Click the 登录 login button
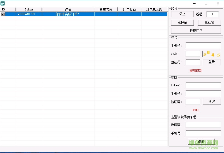The height and width of the screenshot is (153, 224). tap(211, 62)
